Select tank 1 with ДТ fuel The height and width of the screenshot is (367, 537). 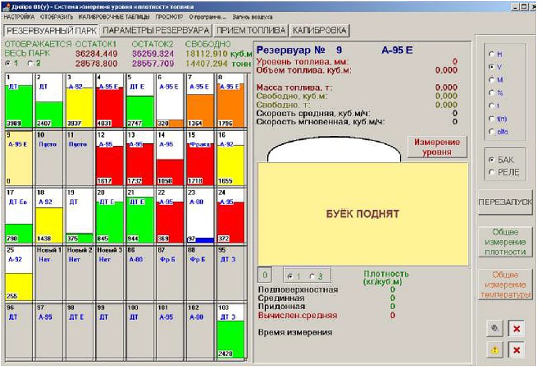(19, 101)
